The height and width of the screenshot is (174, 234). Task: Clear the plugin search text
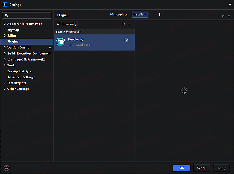click(x=123, y=24)
